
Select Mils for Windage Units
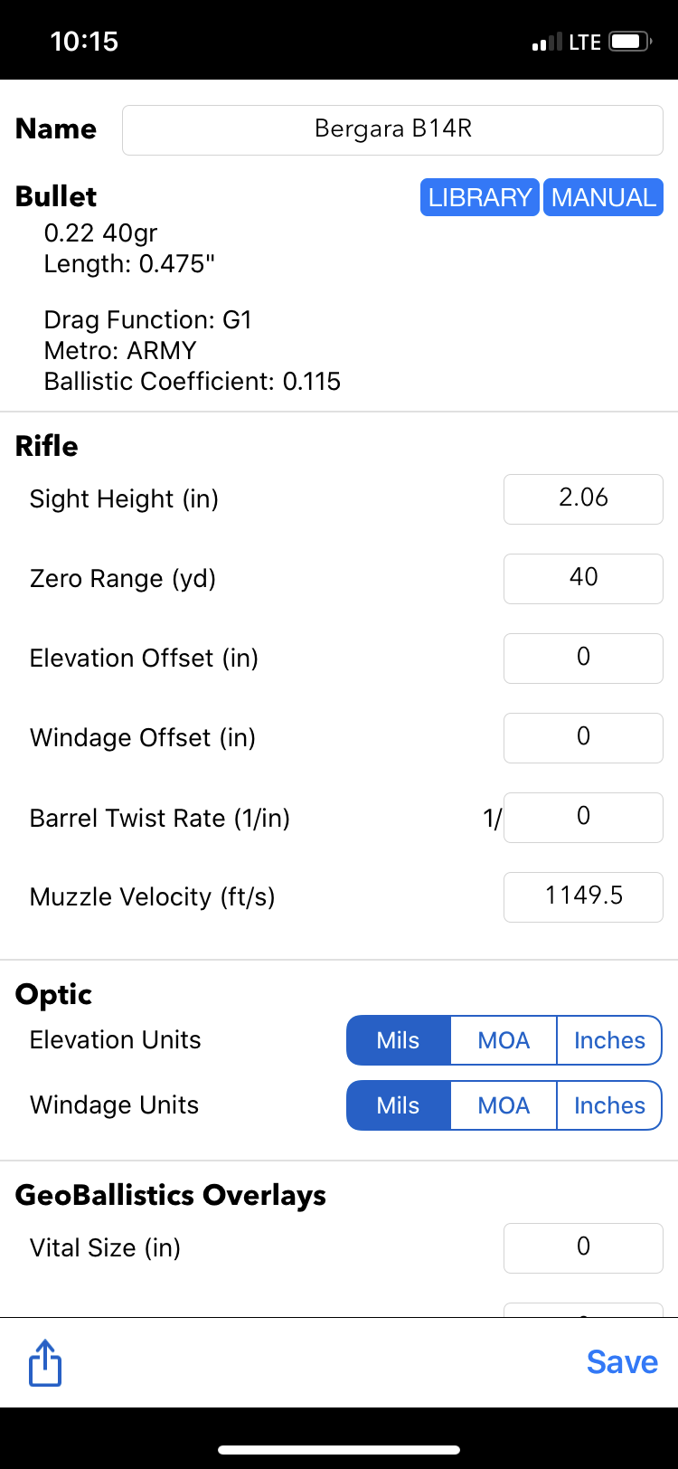(399, 1105)
